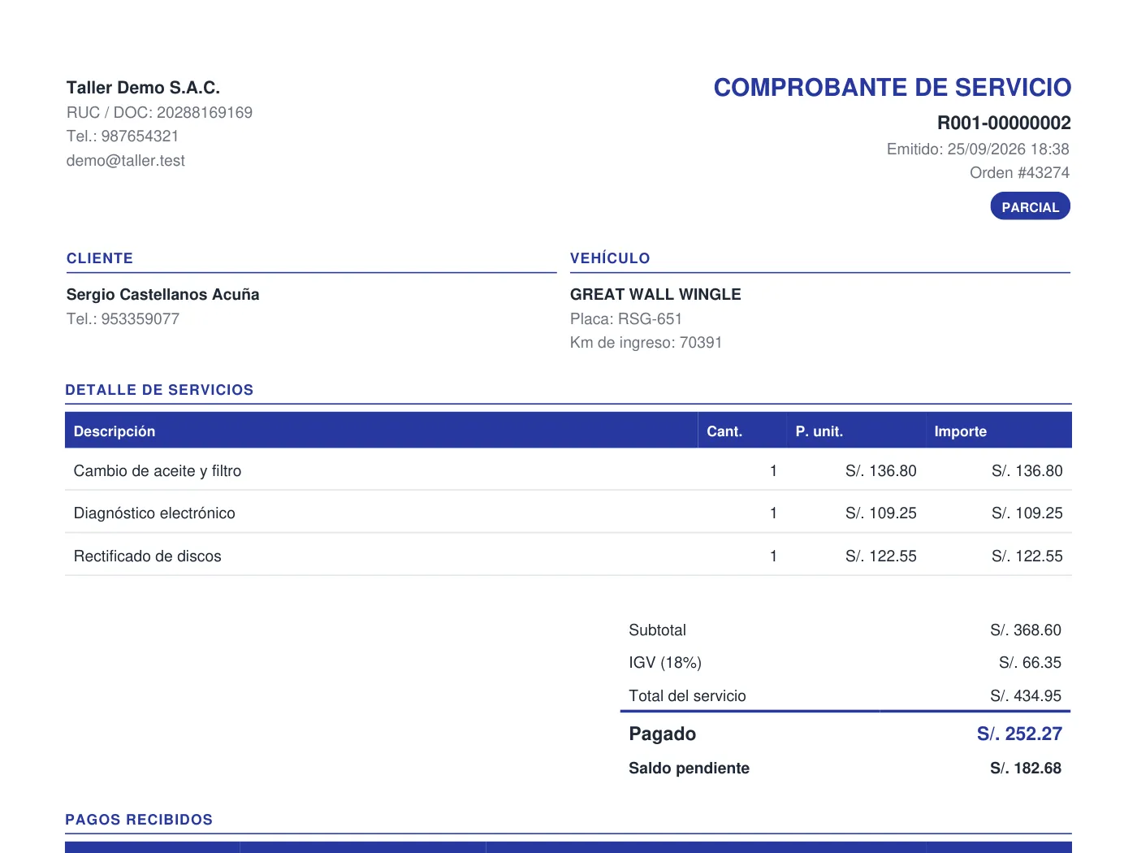Click the "IGV (18%)" label
Screen dimensions: 1137x853
pos(665,662)
